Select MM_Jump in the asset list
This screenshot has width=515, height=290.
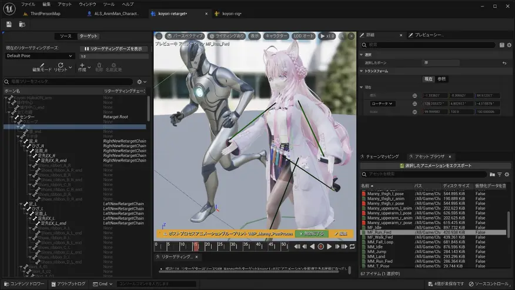pyautogui.click(x=377, y=252)
